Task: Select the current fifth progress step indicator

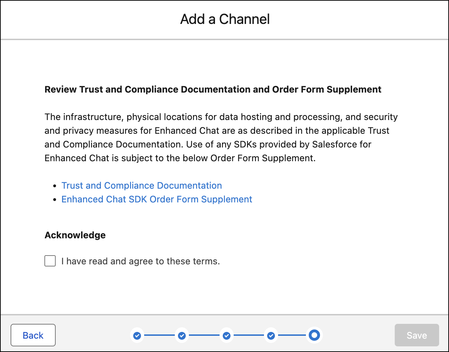Action: (314, 335)
